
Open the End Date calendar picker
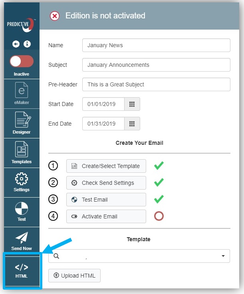pos(132,124)
